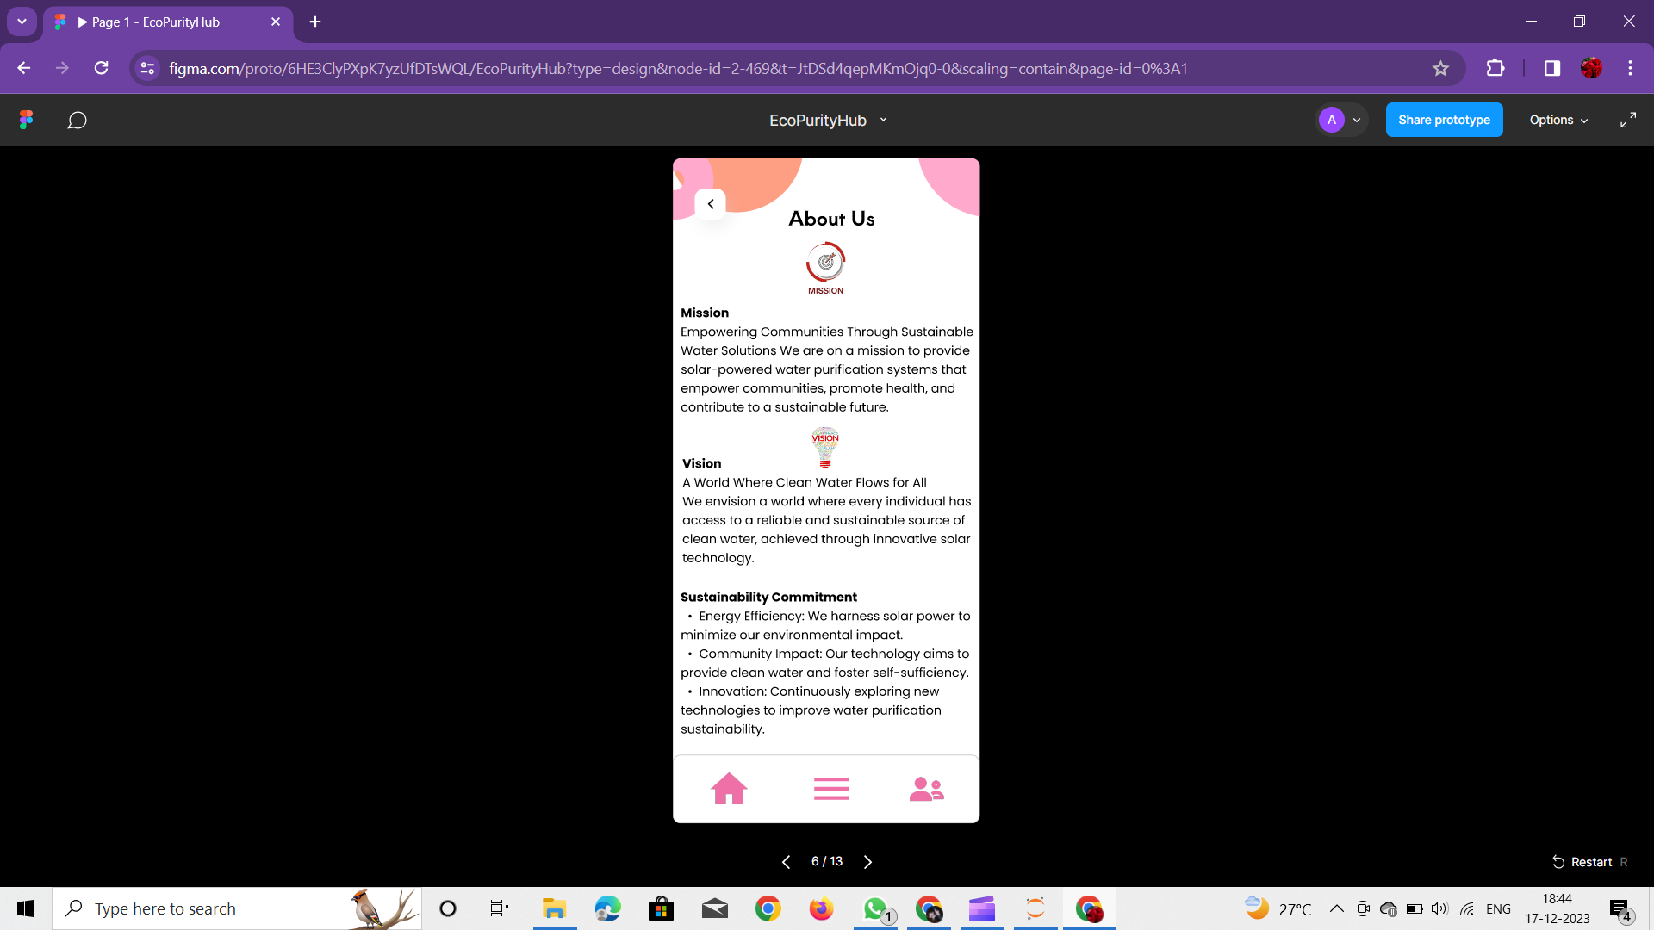
Task: Toggle the browser side panel
Action: tap(1551, 68)
